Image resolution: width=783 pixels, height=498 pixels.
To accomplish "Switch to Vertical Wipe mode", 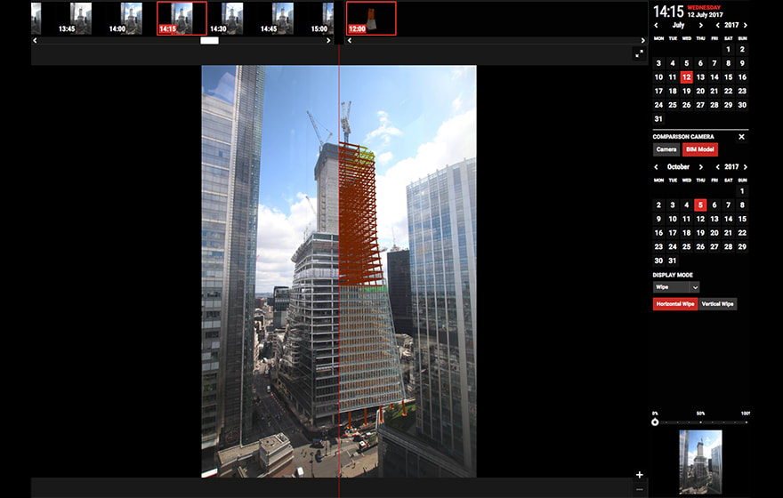I will tap(717, 304).
